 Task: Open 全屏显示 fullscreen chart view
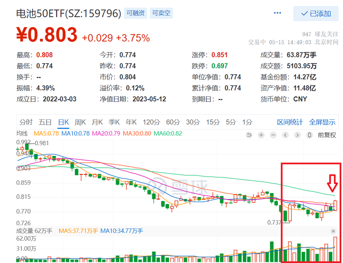click(322, 122)
